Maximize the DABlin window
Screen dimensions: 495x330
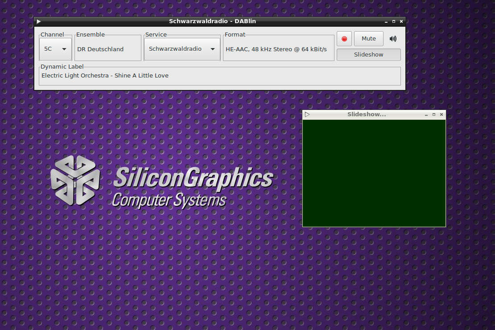tap(394, 21)
